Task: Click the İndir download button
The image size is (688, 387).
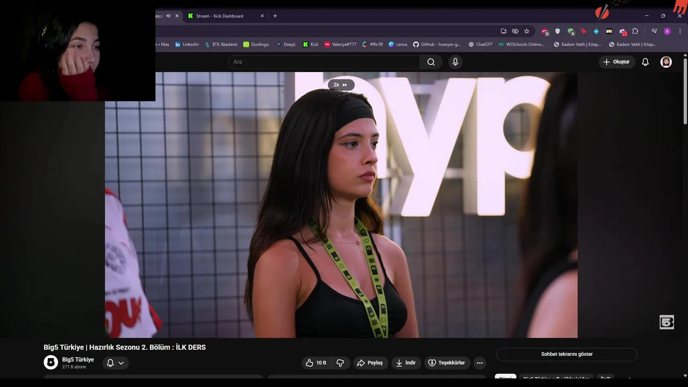Action: coord(406,363)
